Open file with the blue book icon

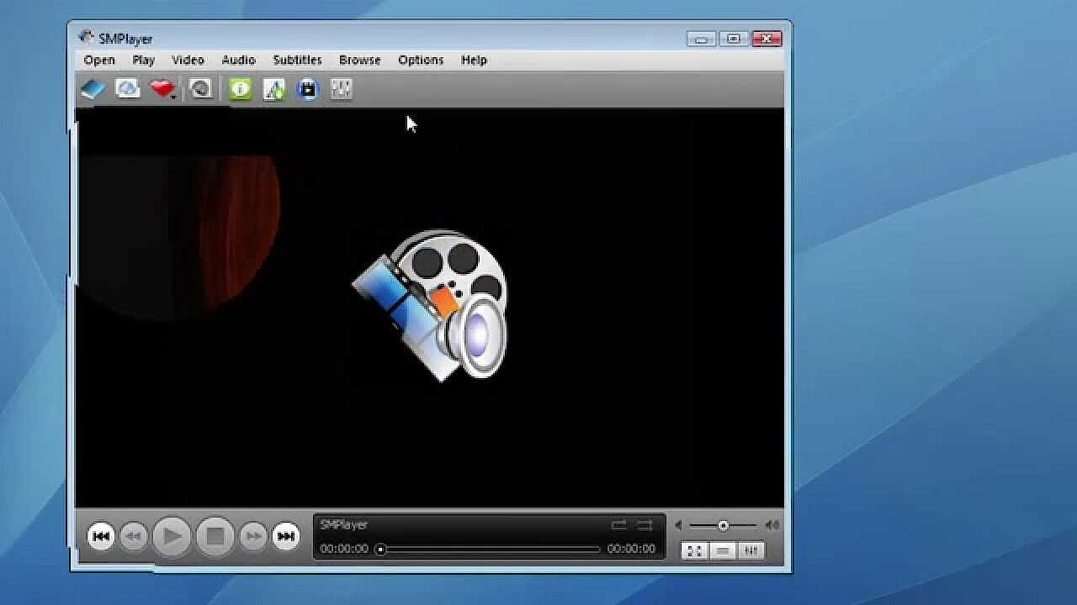pyautogui.click(x=93, y=88)
